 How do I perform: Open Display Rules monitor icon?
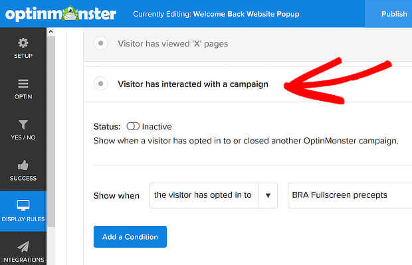(23, 205)
